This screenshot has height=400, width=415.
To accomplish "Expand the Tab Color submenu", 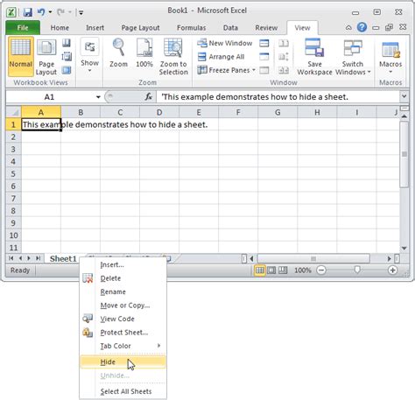I will (123, 346).
